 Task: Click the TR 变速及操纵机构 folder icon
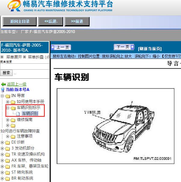(x=8, y=155)
